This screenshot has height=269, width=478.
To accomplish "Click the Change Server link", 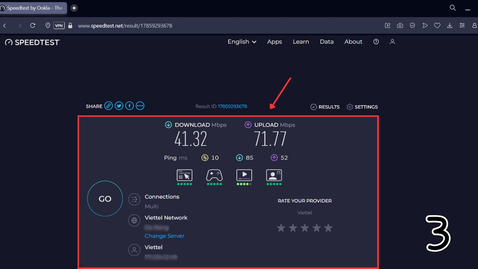I will pos(165,236).
